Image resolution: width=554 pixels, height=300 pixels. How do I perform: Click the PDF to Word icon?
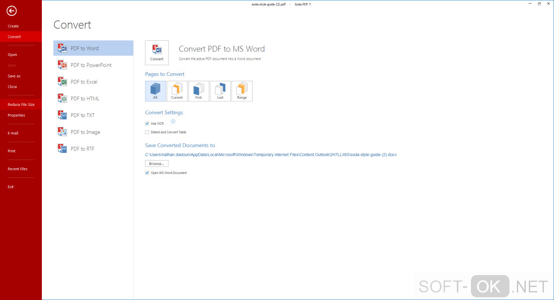point(62,48)
